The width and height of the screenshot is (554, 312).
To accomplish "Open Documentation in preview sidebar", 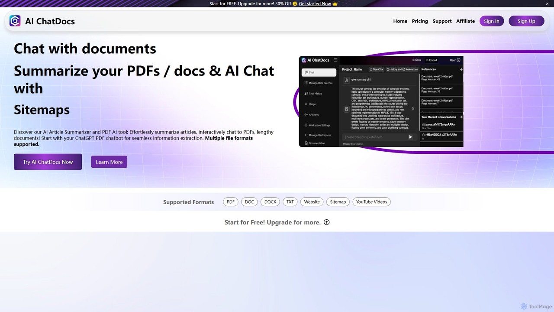I will tap(315, 143).
